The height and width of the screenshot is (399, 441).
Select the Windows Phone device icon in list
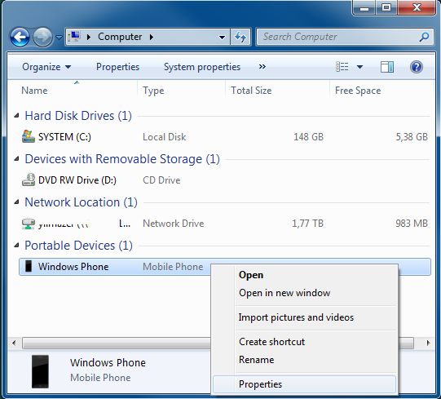pyautogui.click(x=29, y=266)
